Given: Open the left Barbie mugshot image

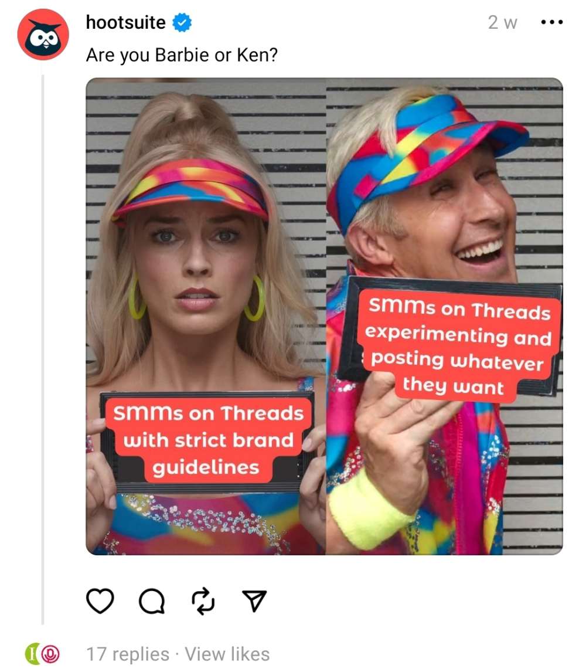Looking at the screenshot, I should click(x=206, y=316).
